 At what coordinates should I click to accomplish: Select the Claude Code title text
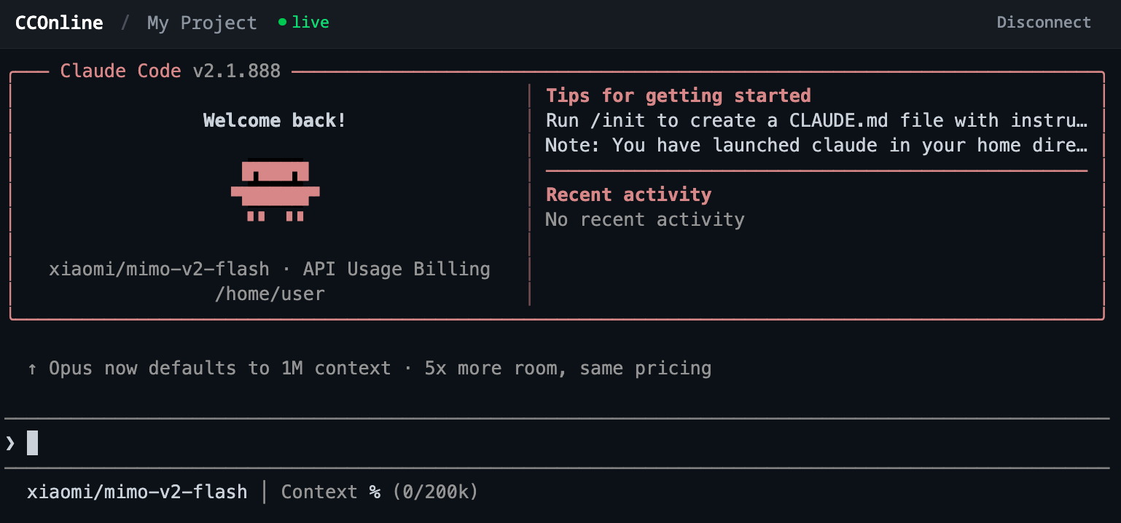click(120, 71)
